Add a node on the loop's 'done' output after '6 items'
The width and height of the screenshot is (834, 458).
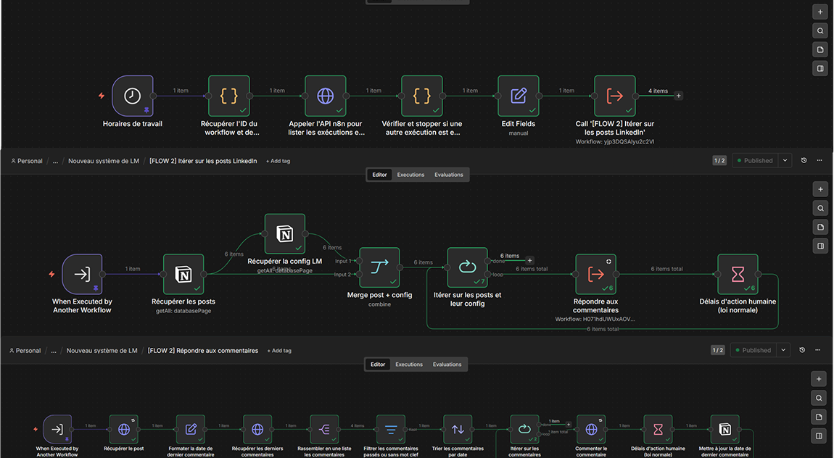click(x=529, y=260)
